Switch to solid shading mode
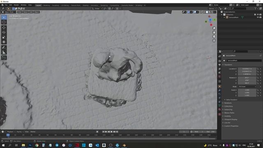 pos(207,12)
